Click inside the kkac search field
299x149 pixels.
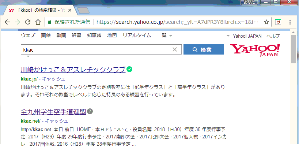tap(95, 49)
